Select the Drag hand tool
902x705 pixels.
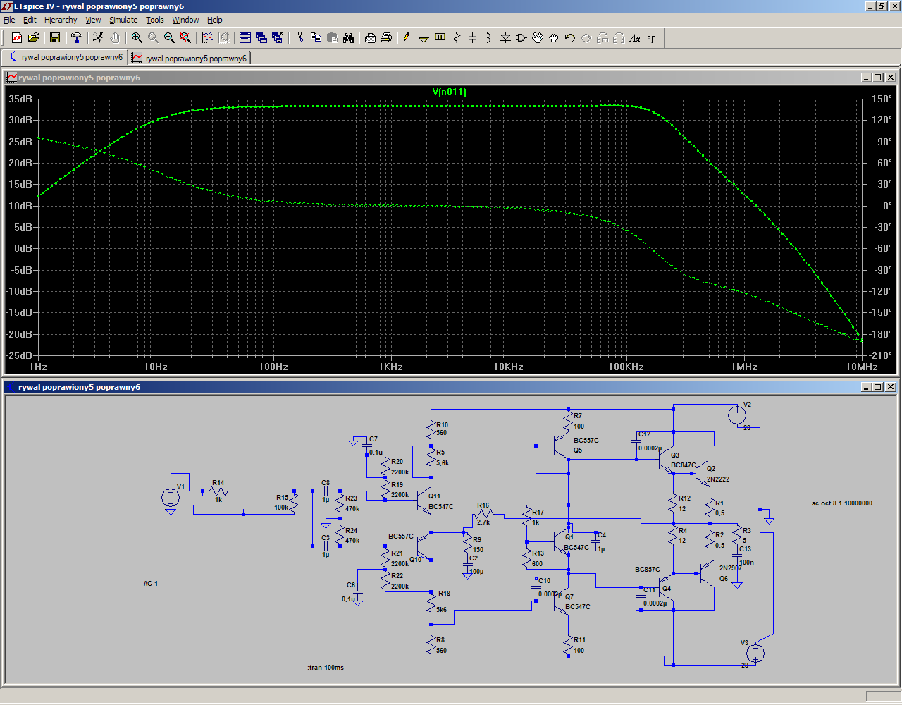[554, 38]
